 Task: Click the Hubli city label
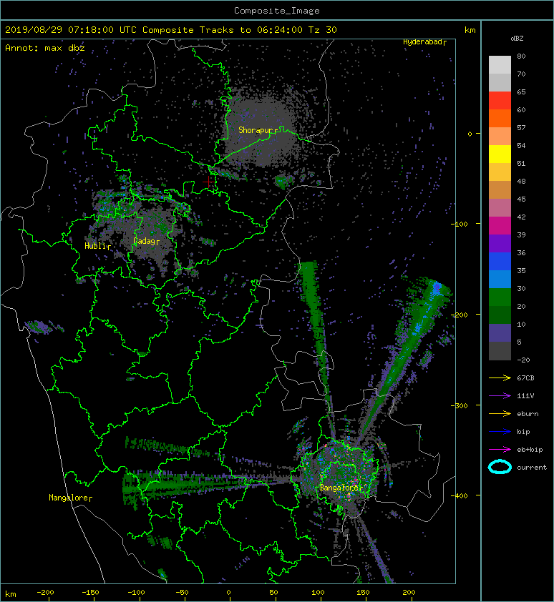pos(97,246)
